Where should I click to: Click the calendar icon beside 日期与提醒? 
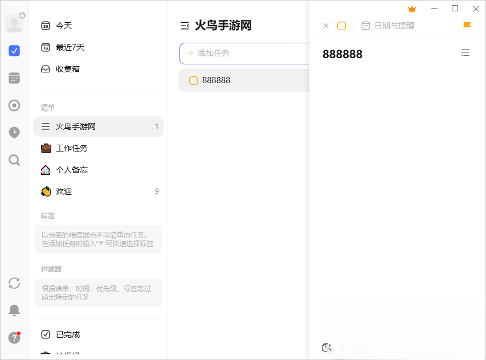tap(366, 26)
